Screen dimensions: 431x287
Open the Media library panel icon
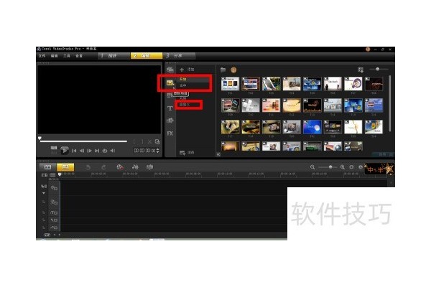pyautogui.click(x=170, y=70)
